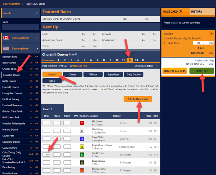
Task: Select the Straight bet type
Action: coord(52,75)
